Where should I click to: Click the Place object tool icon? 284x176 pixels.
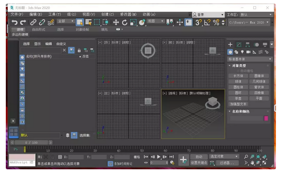click(x=142, y=22)
